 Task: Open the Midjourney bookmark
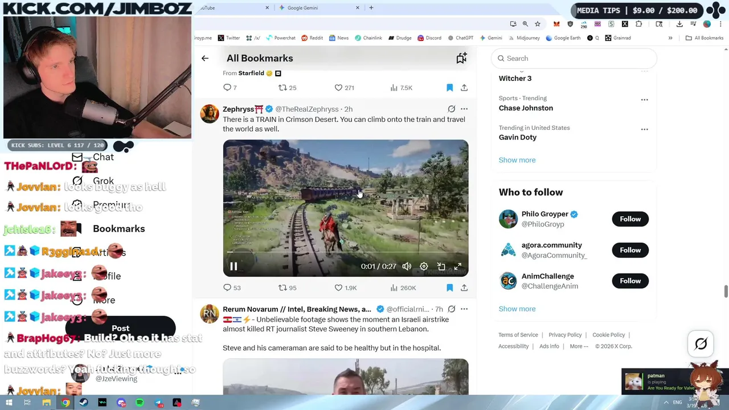[523, 38]
